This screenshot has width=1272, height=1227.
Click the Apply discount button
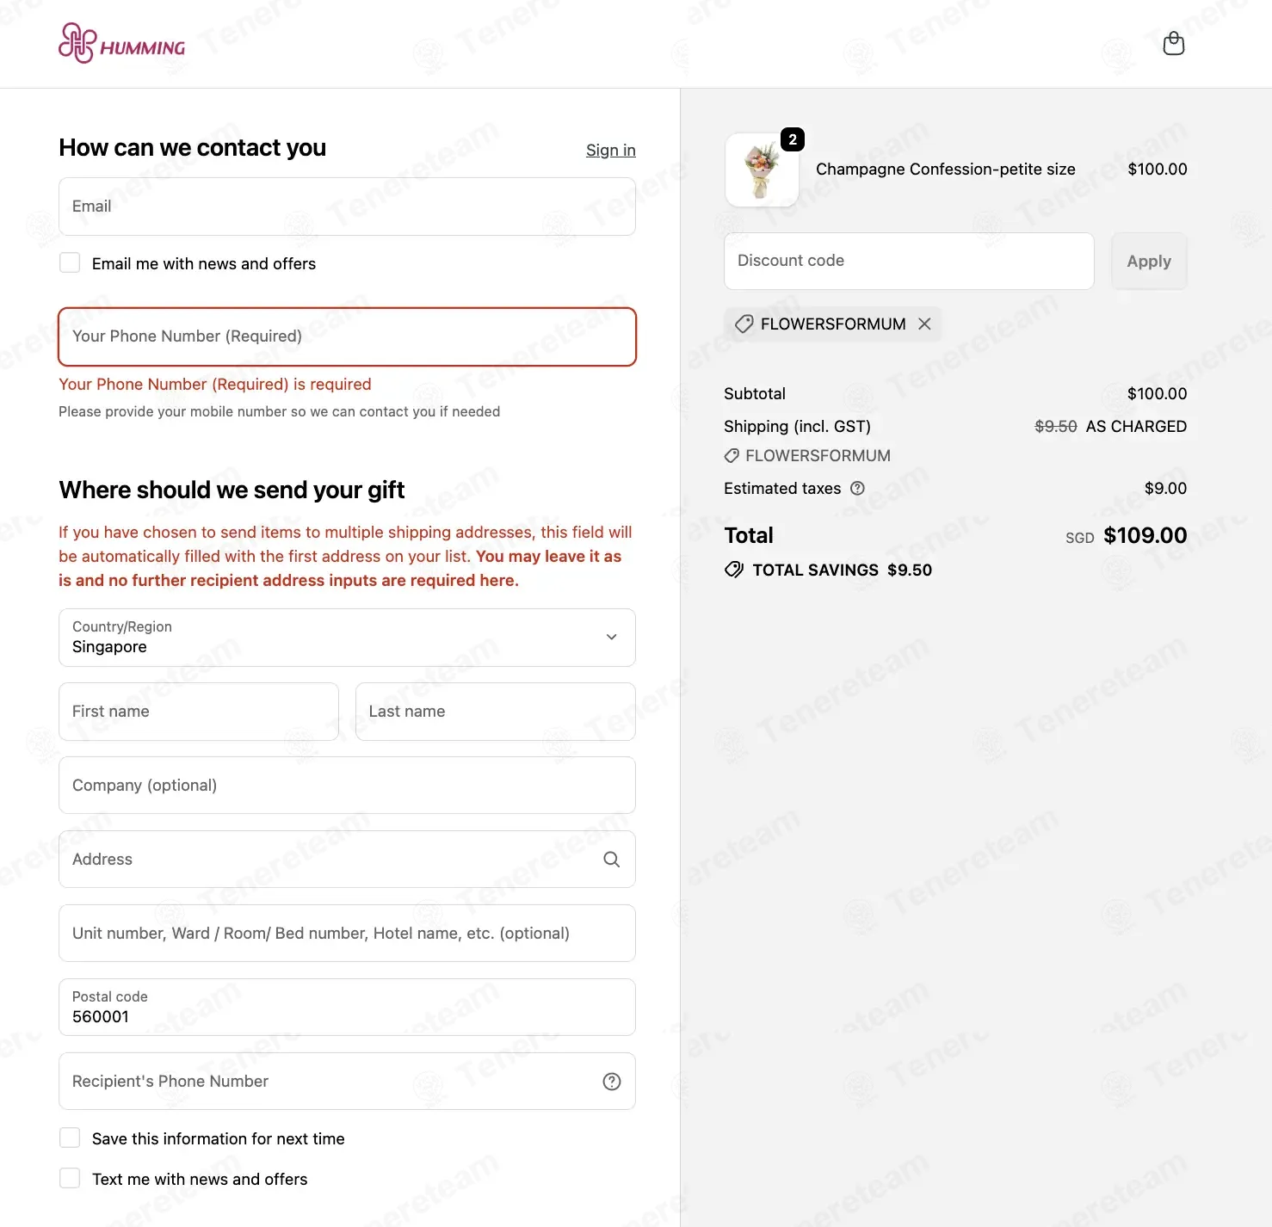(x=1149, y=261)
